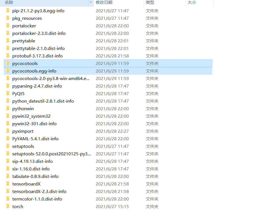Click the pip-21.1.2-py3.8.egg-info folder icon
This screenshot has width=261, height=210.
click(x=8, y=11)
